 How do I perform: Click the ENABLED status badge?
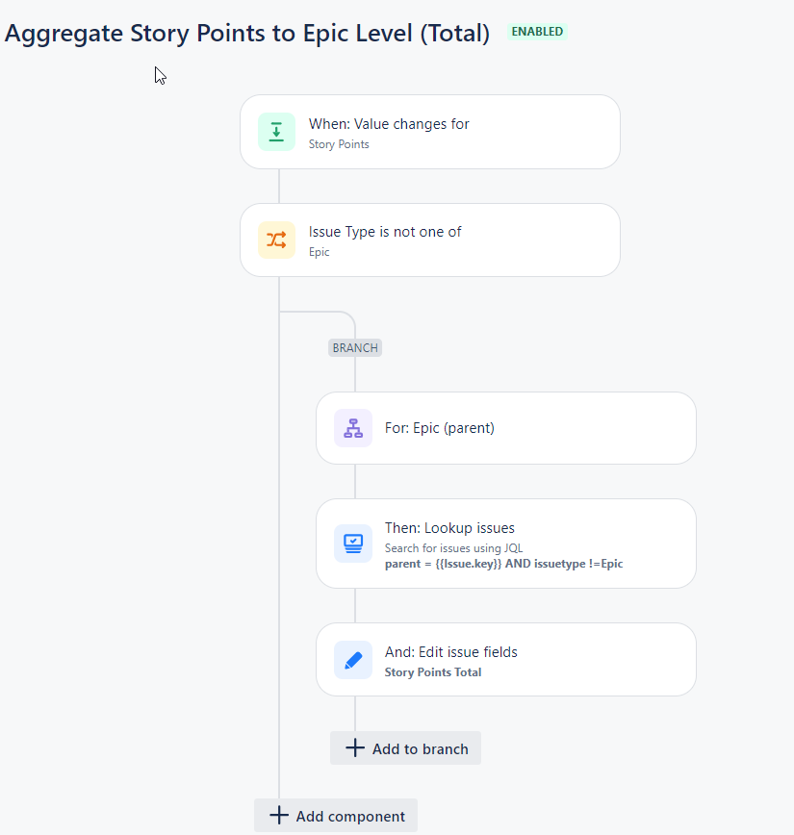(537, 32)
